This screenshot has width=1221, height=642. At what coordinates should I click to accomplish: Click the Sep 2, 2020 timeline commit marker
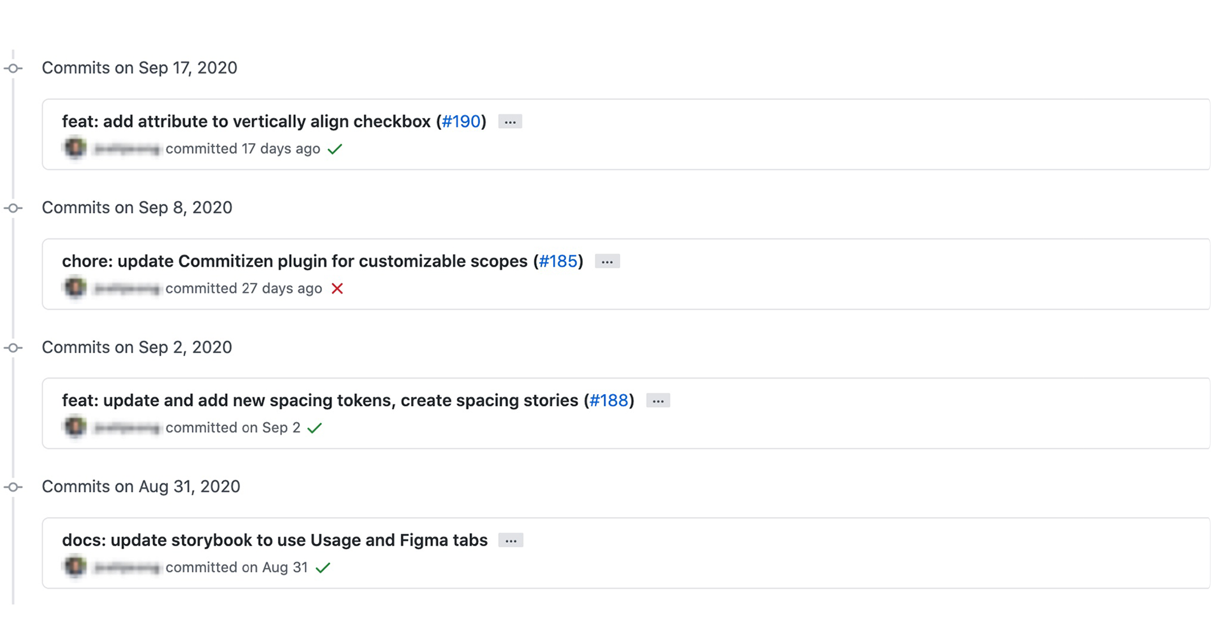[14, 348]
